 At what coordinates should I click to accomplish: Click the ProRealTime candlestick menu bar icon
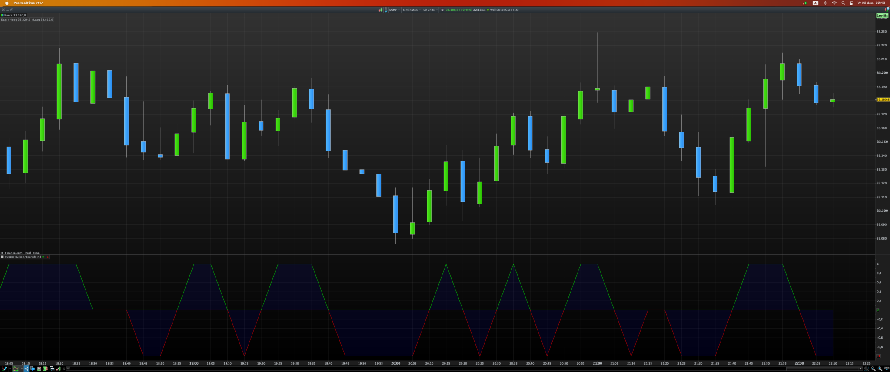804,3
